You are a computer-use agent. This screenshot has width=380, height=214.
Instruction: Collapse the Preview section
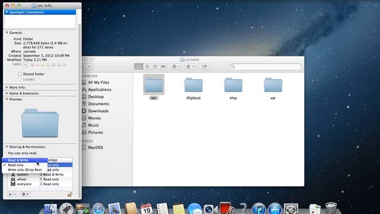7,99
